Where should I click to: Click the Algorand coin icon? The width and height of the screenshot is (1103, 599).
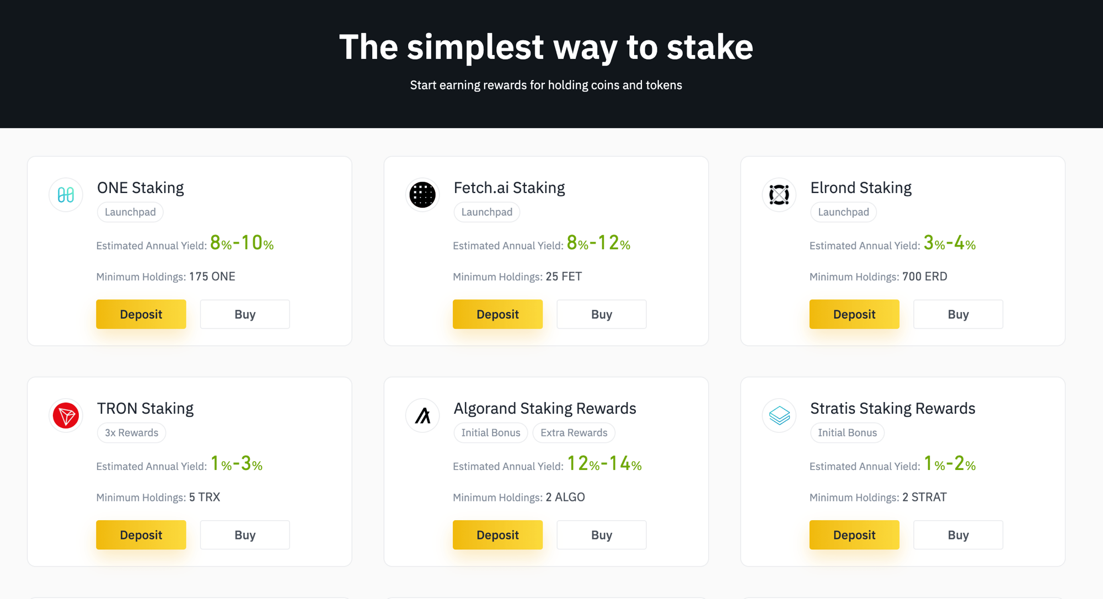click(422, 415)
